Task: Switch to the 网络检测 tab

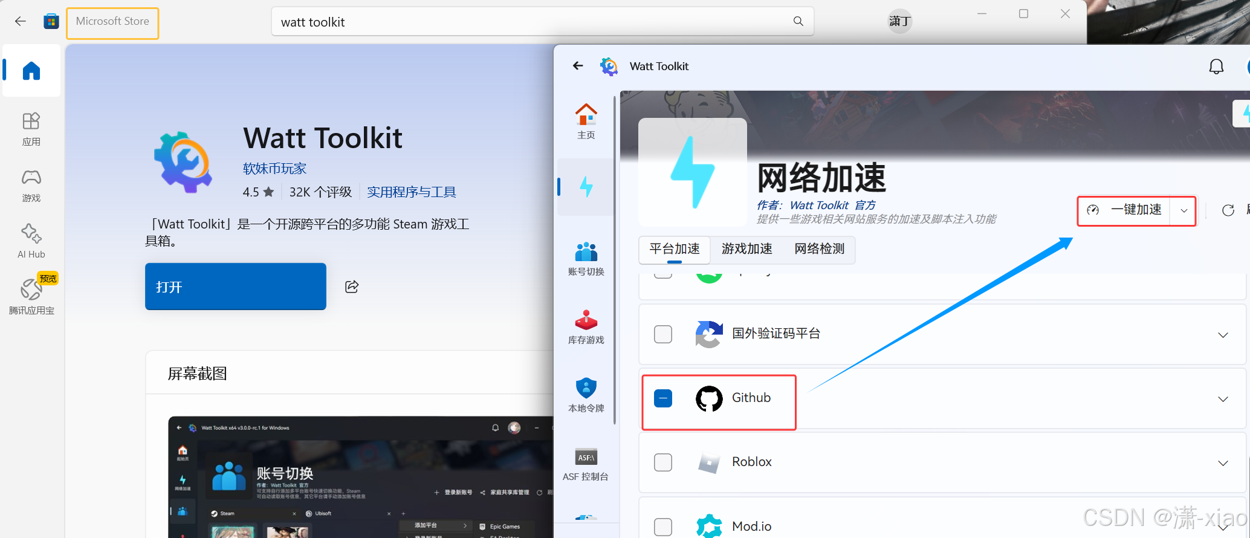Action: point(819,249)
